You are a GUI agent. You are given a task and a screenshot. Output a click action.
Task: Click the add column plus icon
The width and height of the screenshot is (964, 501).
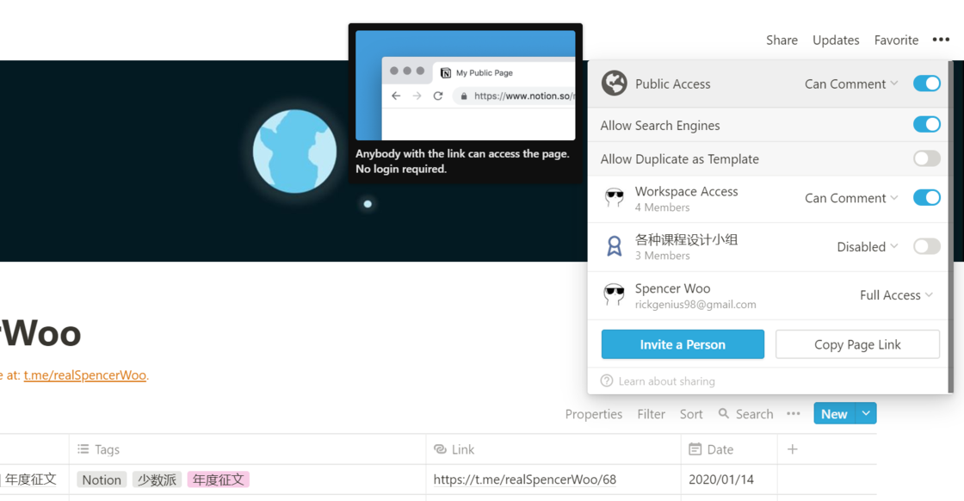pyautogui.click(x=793, y=449)
